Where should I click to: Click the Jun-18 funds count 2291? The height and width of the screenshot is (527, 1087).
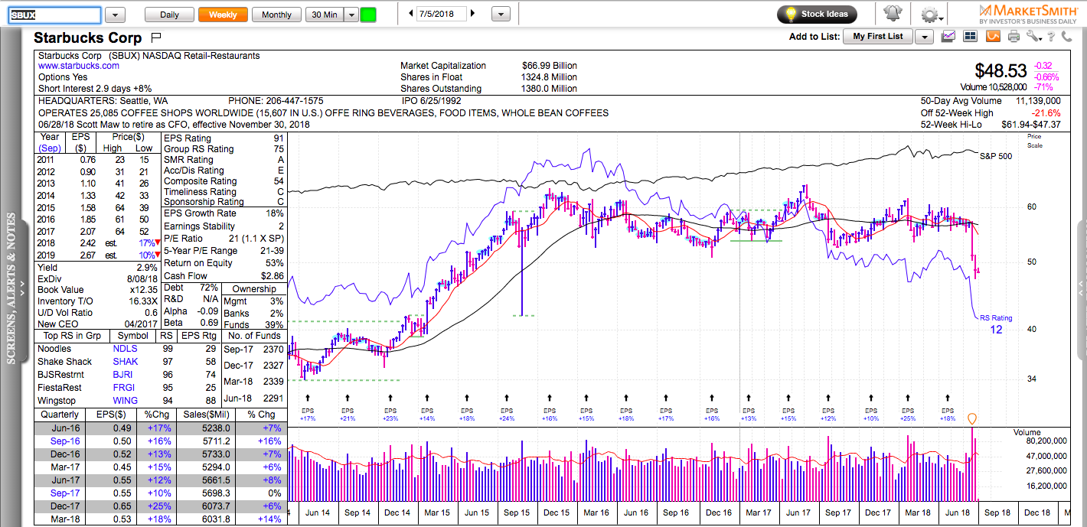tap(273, 398)
